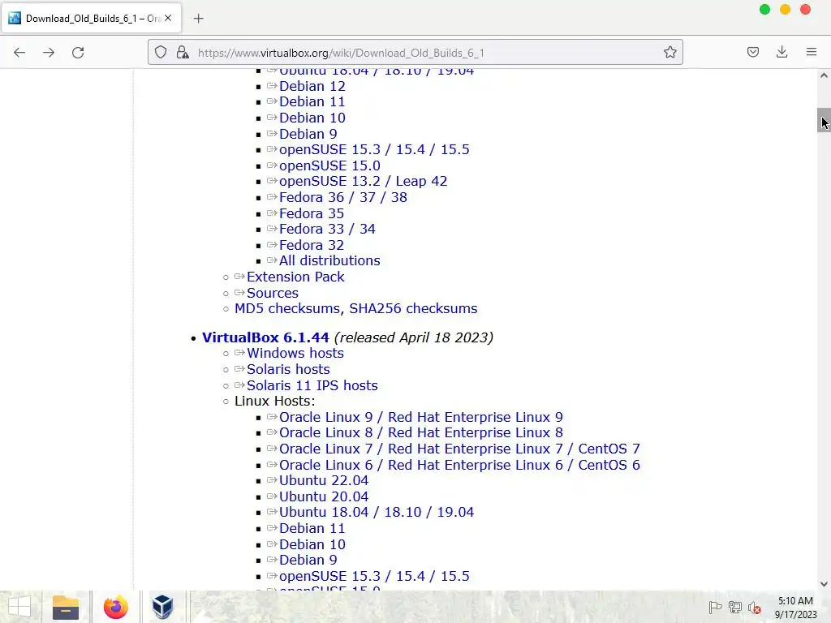
Task: Click scrollbar up arrow
Action: [825, 75]
